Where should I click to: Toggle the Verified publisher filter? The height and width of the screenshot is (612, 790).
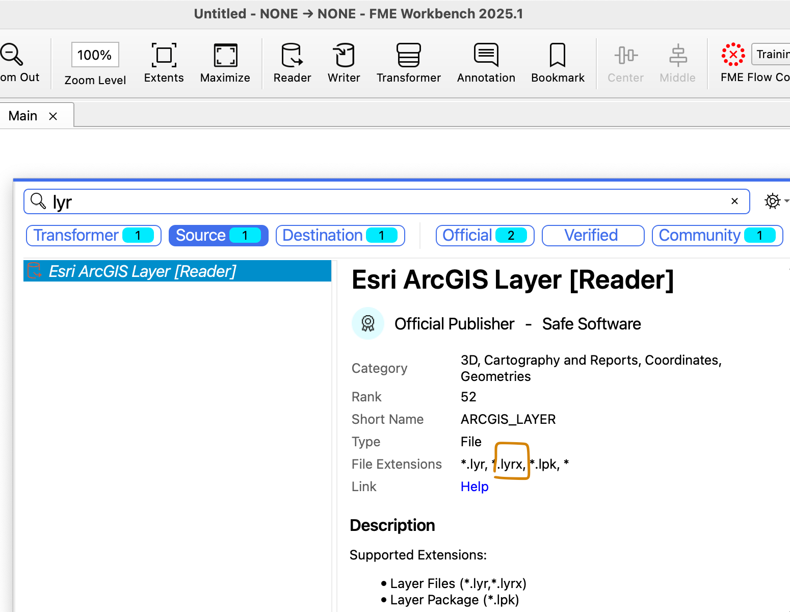pyautogui.click(x=593, y=235)
